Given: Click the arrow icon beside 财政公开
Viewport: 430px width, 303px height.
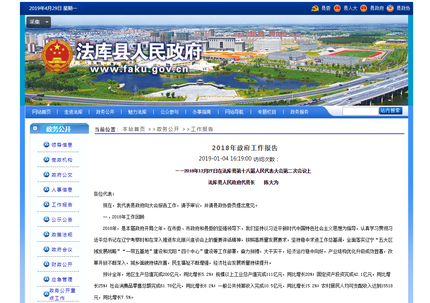Looking at the screenshot, I should 46,264.
